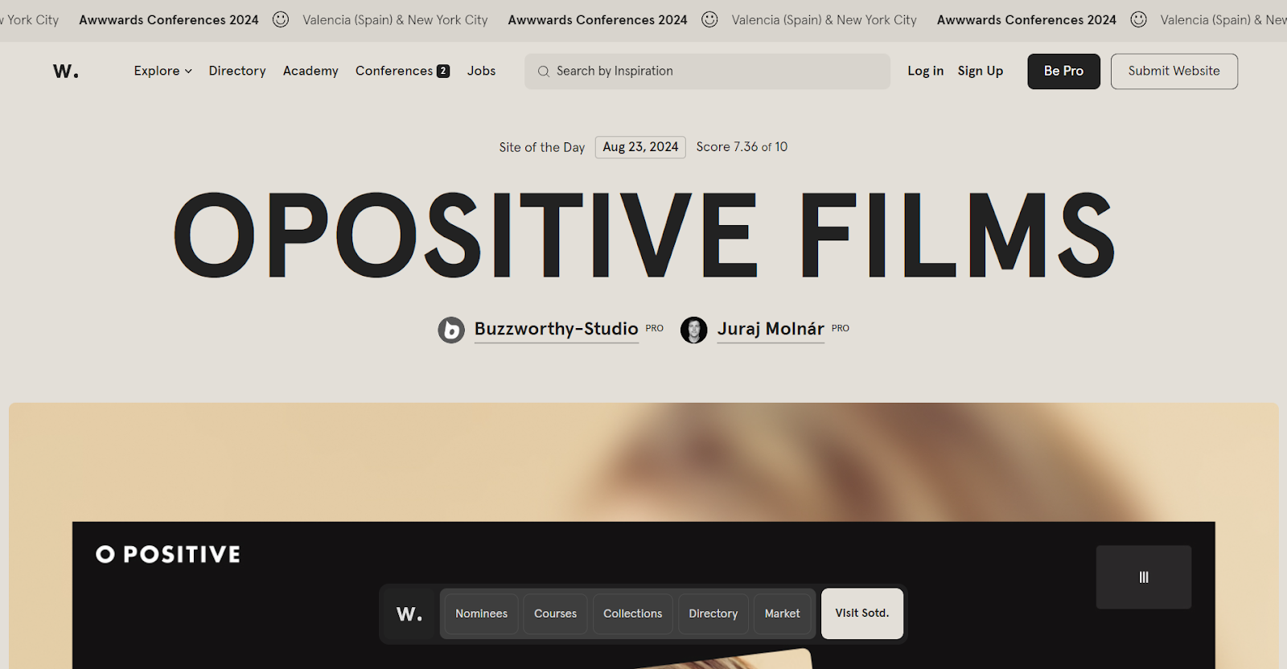Image resolution: width=1287 pixels, height=669 pixels.
Task: Click the Conferences count badge 2
Action: [443, 71]
